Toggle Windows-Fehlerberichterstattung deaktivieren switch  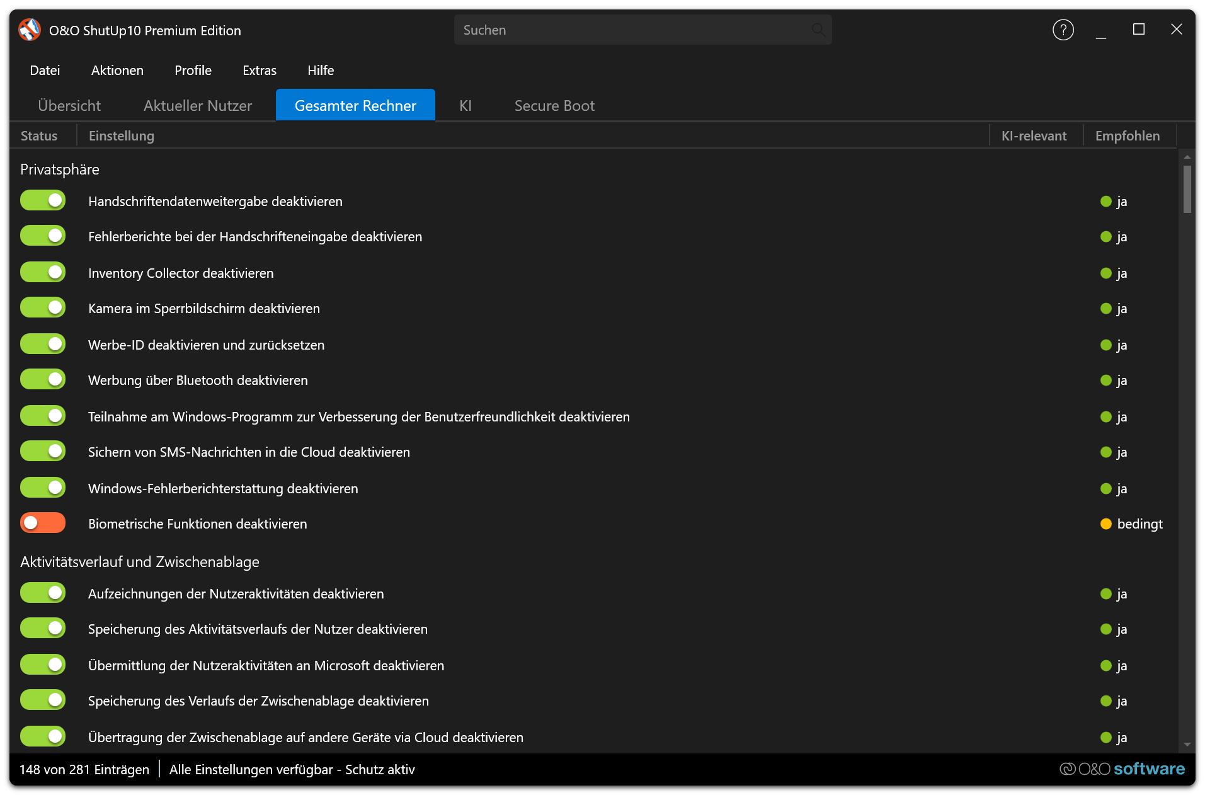pyautogui.click(x=43, y=488)
